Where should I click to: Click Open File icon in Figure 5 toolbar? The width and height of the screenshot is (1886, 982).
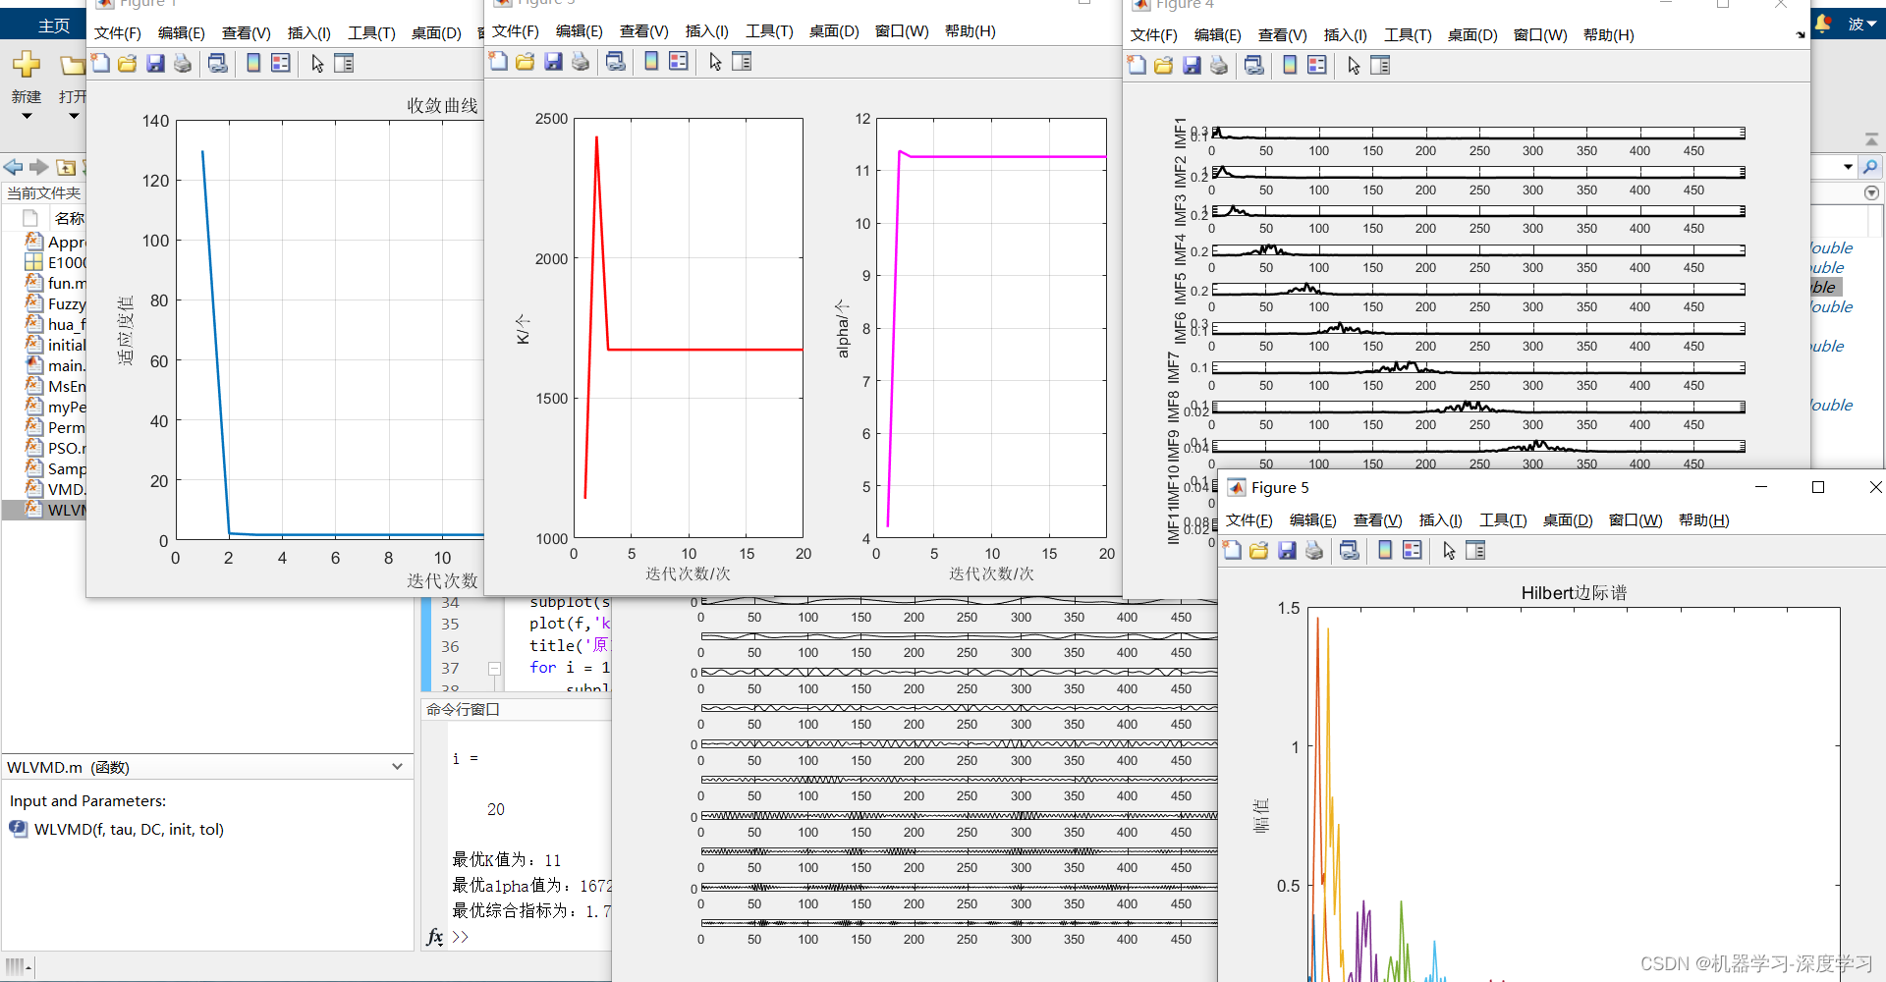(1259, 550)
